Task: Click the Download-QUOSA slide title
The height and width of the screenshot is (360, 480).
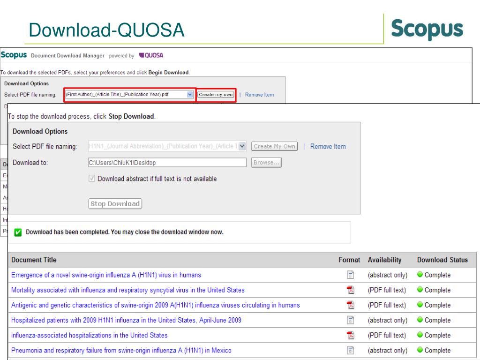Action: [x=106, y=30]
